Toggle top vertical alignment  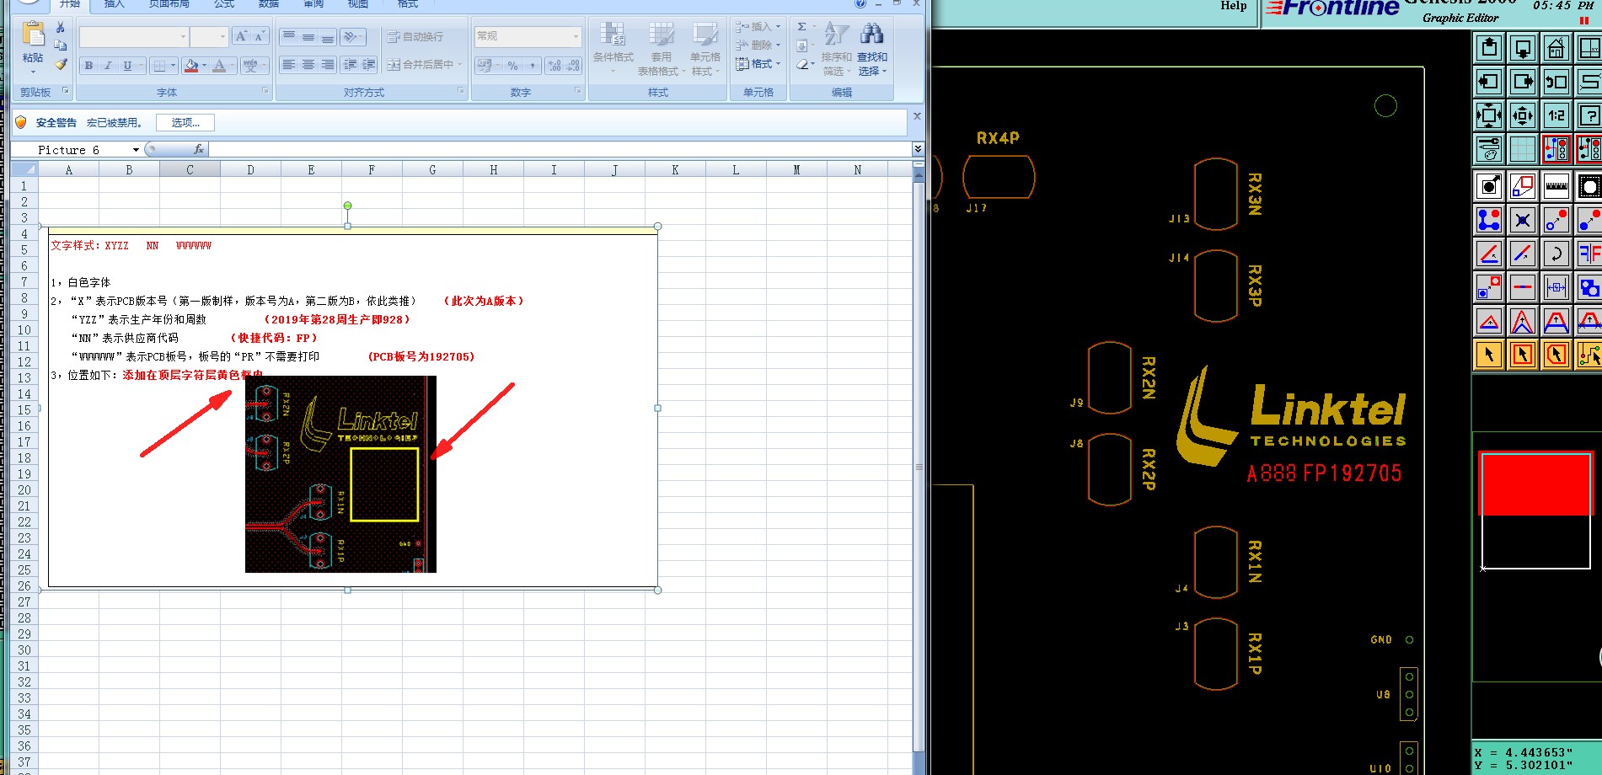[x=289, y=36]
